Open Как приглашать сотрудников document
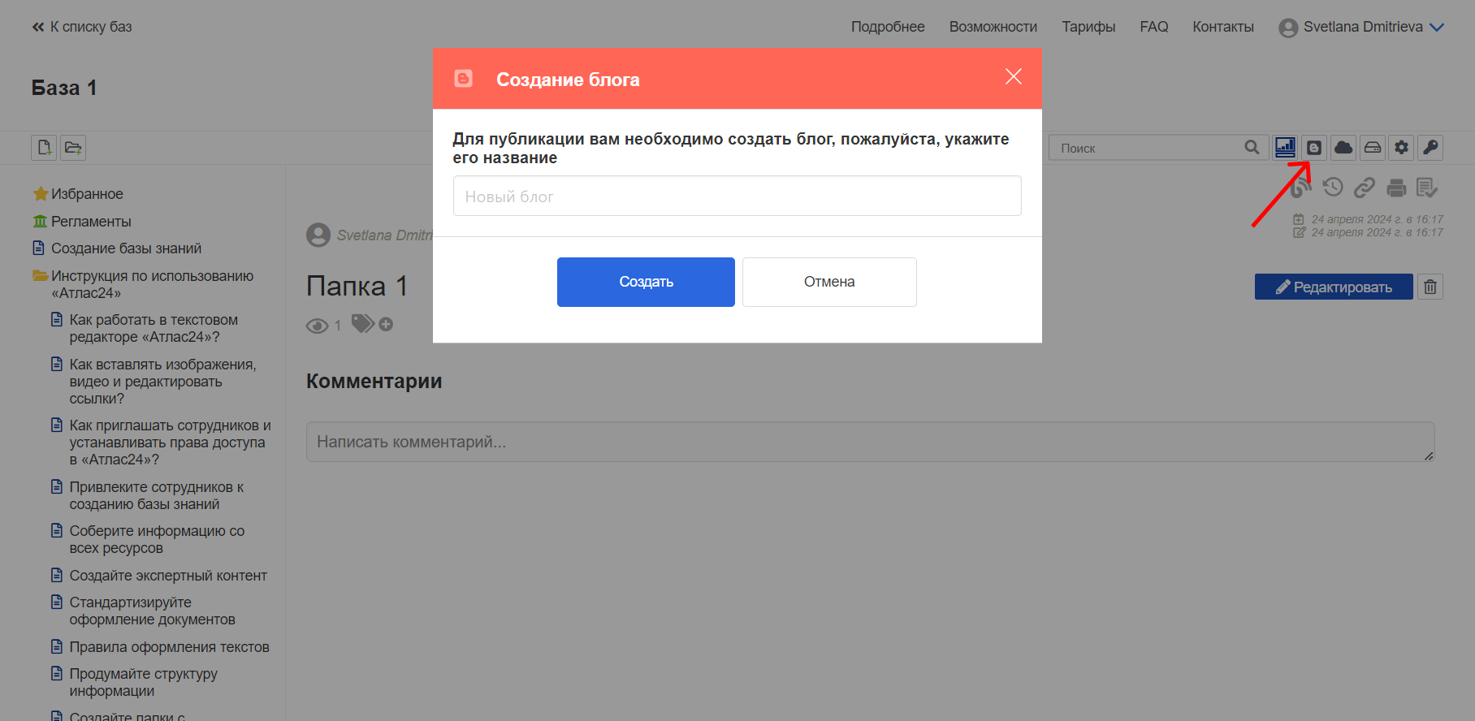Screen dimensions: 1475x721 [x=170, y=442]
